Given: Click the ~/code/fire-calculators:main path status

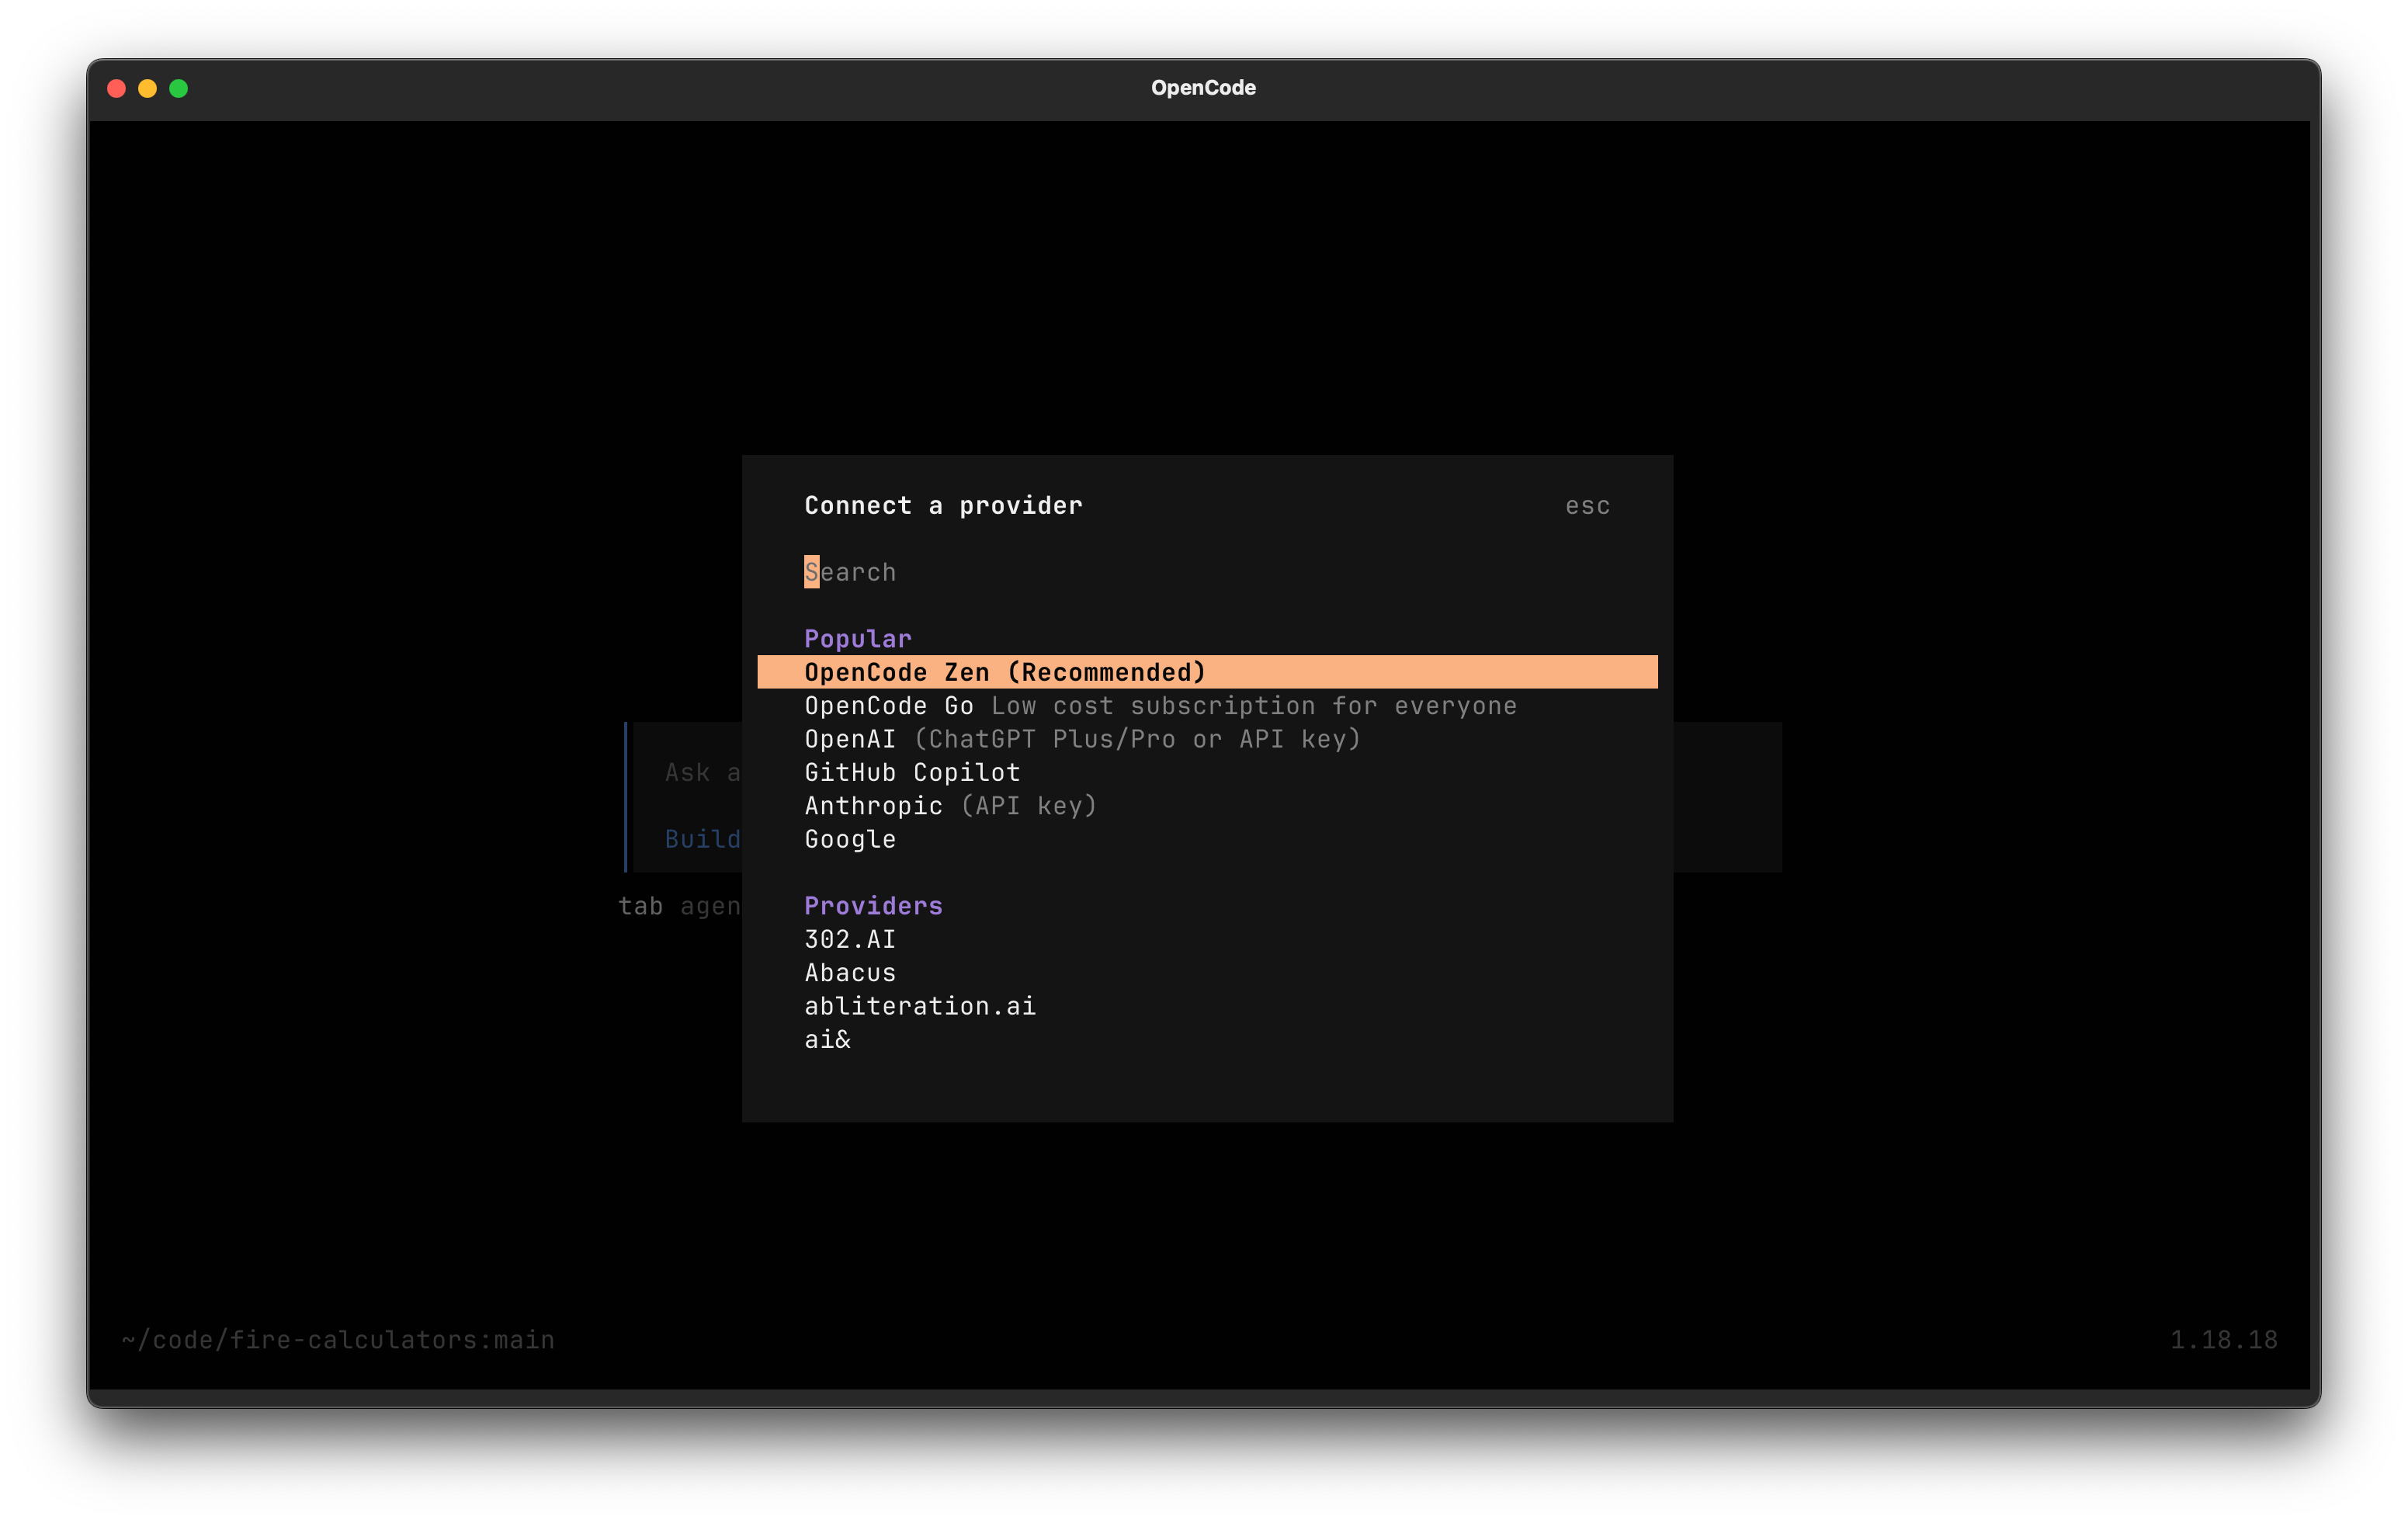Looking at the screenshot, I should tap(338, 1340).
